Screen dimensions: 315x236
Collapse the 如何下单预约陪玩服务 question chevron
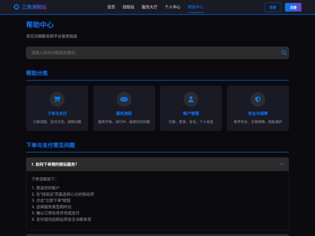point(282,164)
